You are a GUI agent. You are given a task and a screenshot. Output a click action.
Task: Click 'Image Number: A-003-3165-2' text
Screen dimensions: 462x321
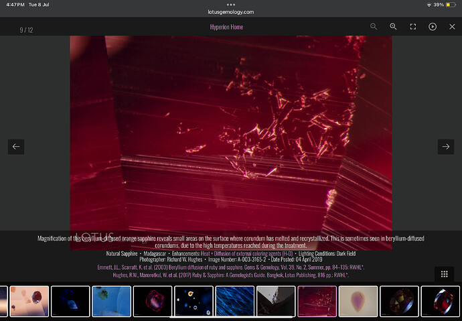pyautogui.click(x=237, y=260)
